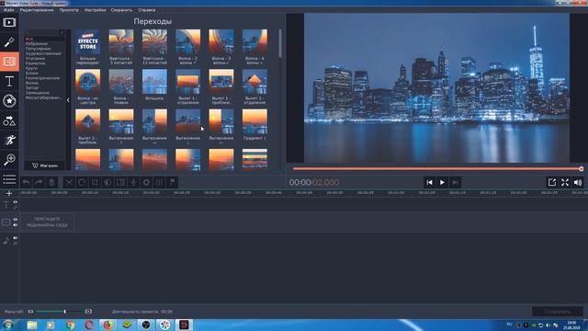Select the Популярные category
Viewport: 588px width, 331px height.
point(38,49)
